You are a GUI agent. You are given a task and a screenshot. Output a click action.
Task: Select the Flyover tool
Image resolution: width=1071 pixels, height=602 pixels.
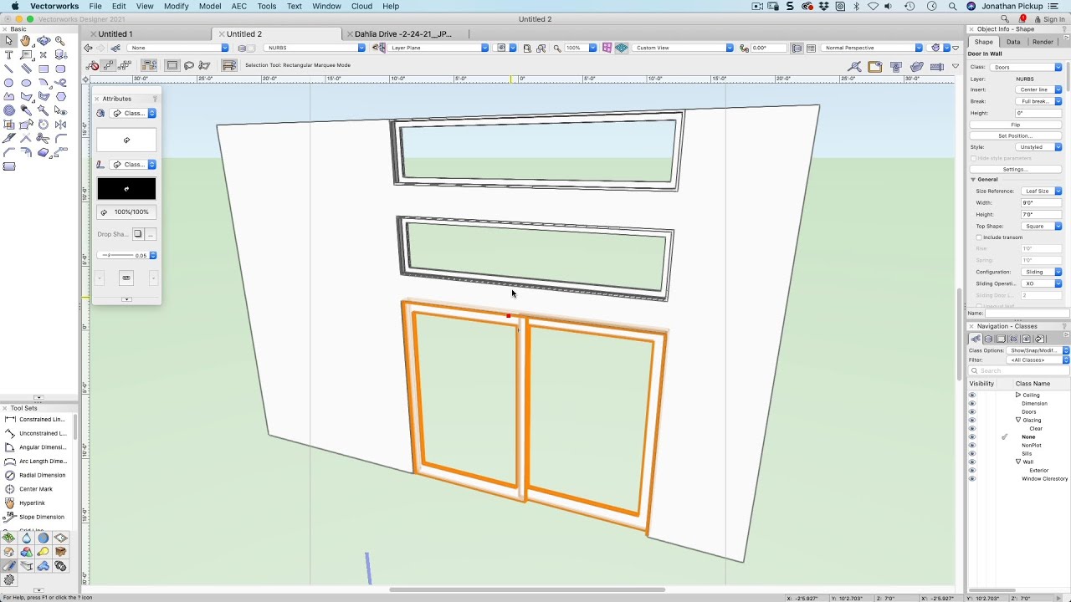44,40
